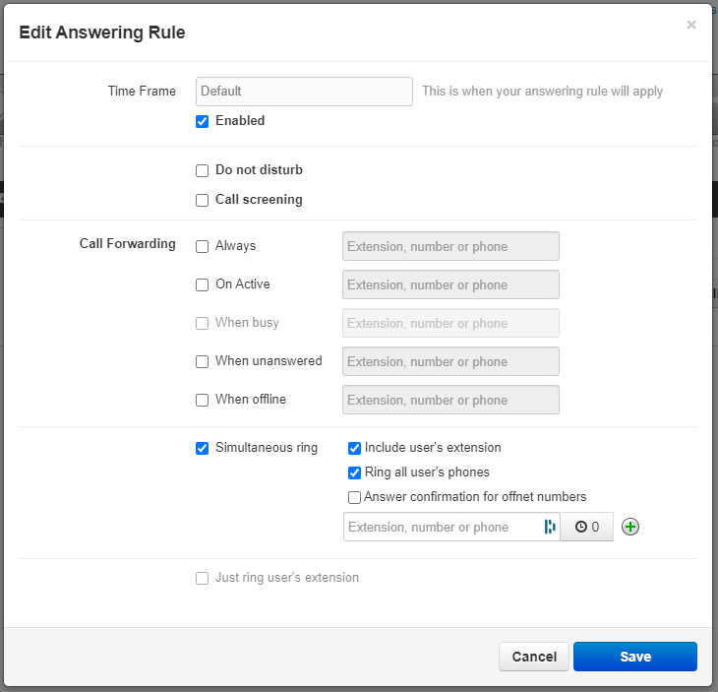Cancel editing the answering rule
This screenshot has width=718, height=692.
tap(534, 657)
